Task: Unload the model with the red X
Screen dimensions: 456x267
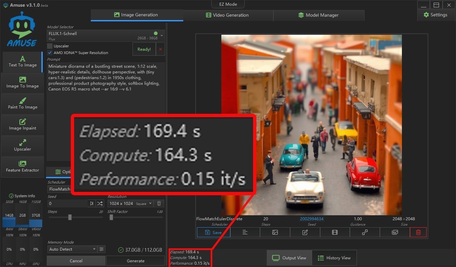Action: 160,49
